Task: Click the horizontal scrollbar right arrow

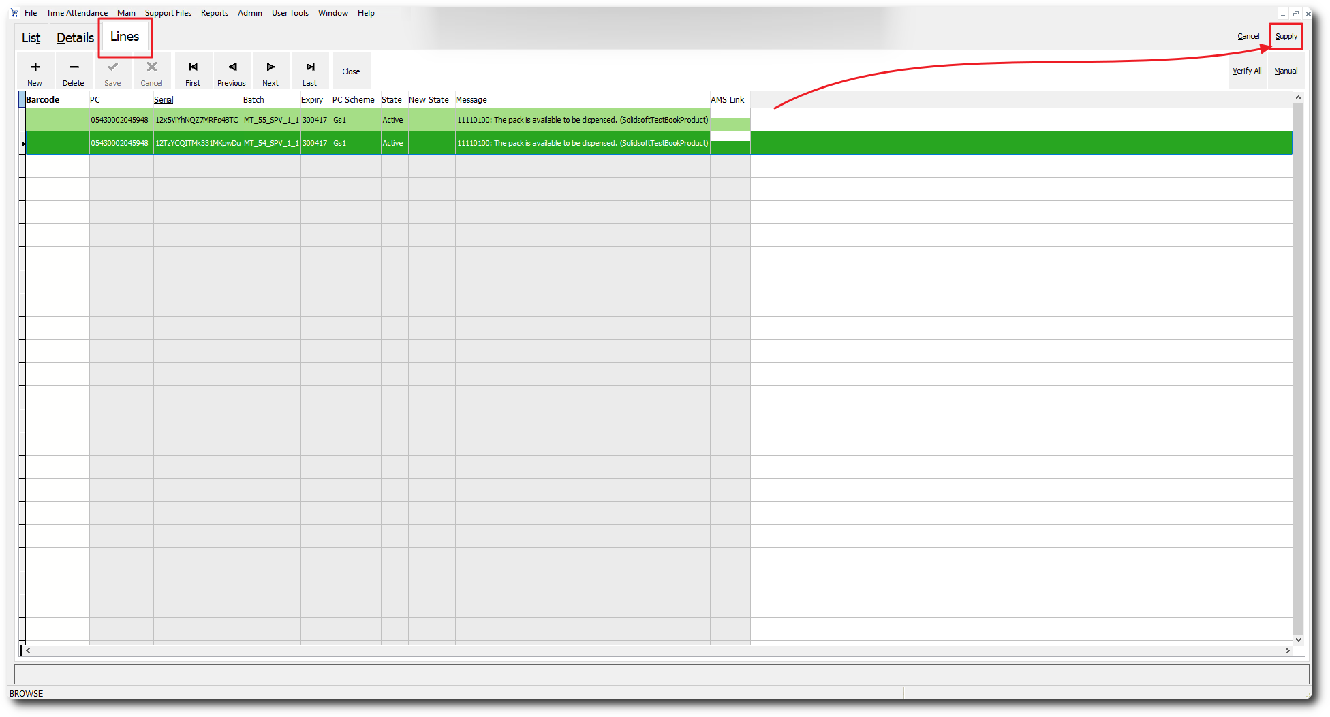Action: [x=1287, y=650]
